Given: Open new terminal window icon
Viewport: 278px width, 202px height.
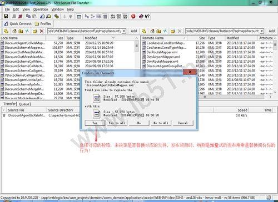Looking at the screenshot, I should [x=42, y=16].
